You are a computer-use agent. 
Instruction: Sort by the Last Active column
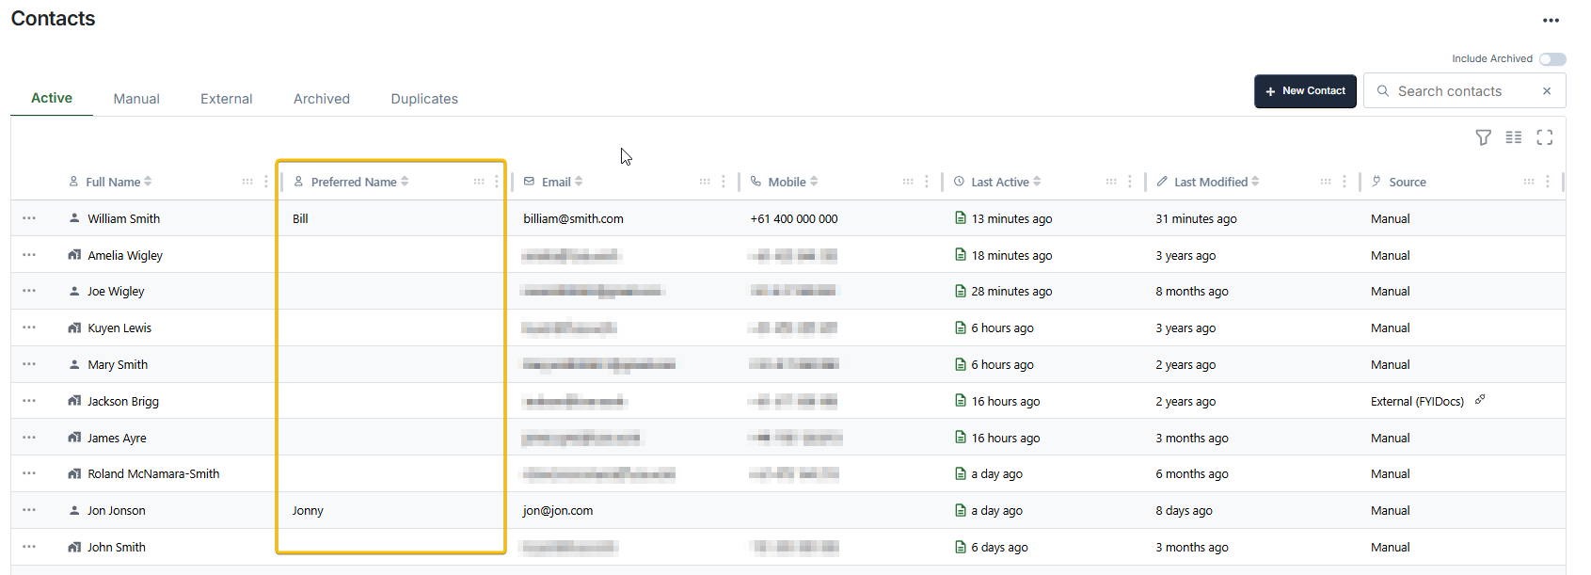(x=1037, y=182)
